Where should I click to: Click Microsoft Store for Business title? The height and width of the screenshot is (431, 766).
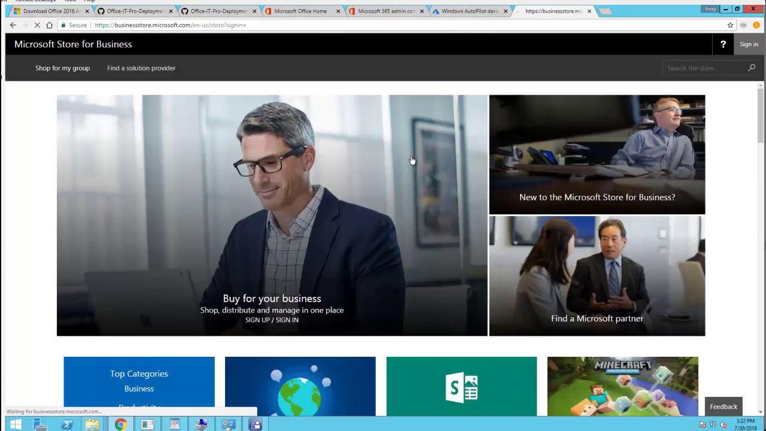point(73,44)
